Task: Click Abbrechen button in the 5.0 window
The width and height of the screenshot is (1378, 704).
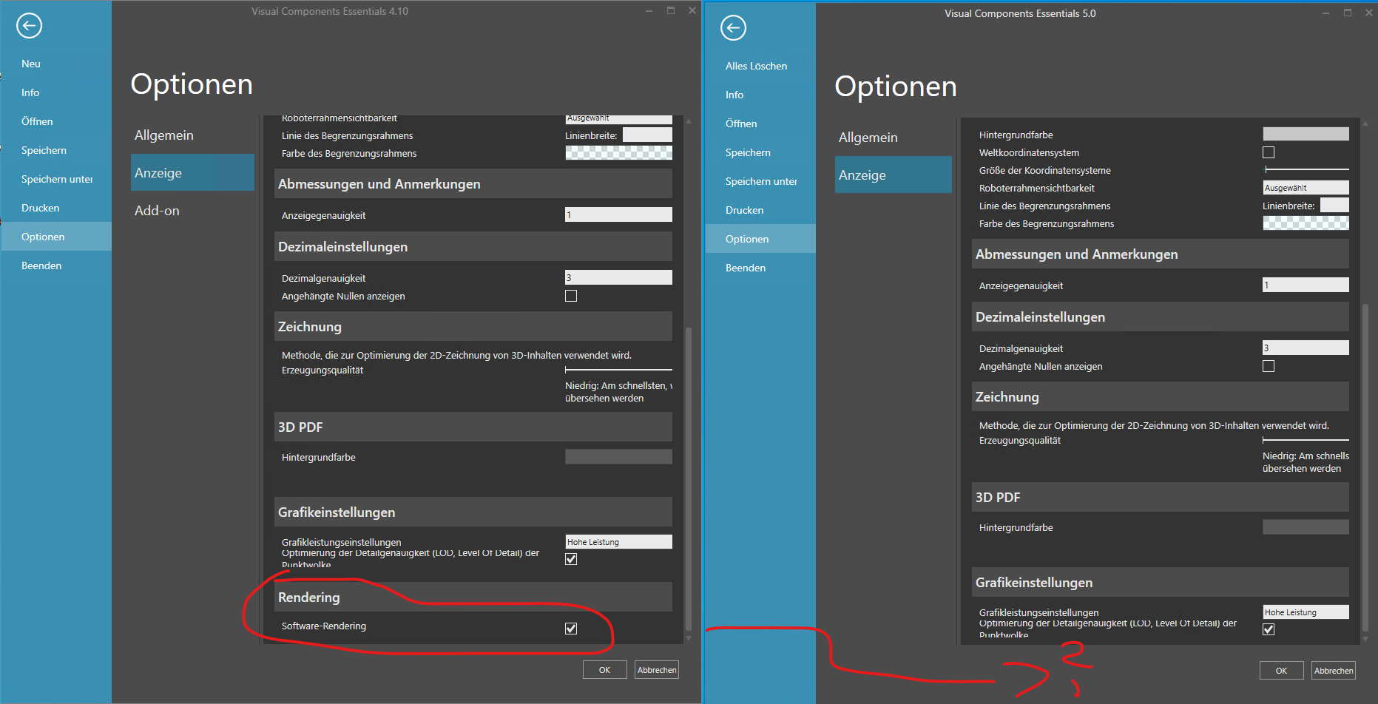Action: (x=1333, y=671)
